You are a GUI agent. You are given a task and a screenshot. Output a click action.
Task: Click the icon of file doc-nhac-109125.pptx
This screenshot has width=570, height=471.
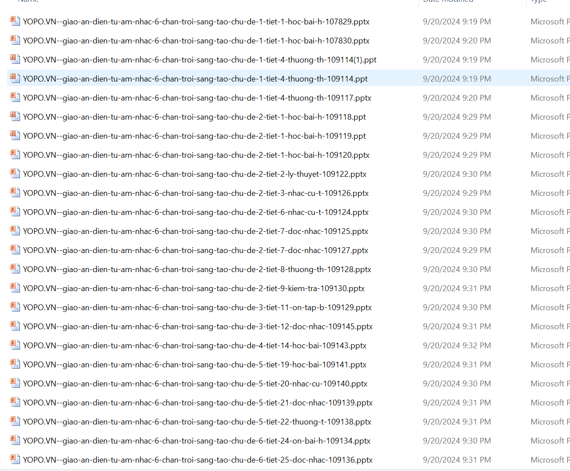coord(15,231)
